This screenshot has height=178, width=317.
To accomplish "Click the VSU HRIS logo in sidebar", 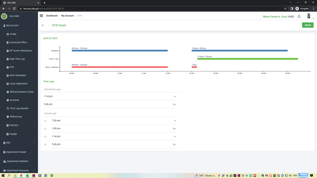I will tap(4, 16).
